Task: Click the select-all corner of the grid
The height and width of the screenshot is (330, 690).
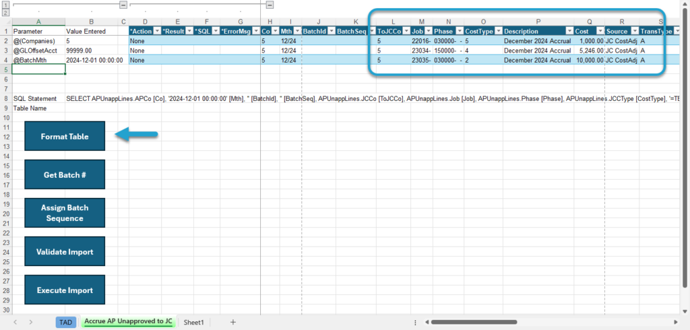Action: [5, 22]
